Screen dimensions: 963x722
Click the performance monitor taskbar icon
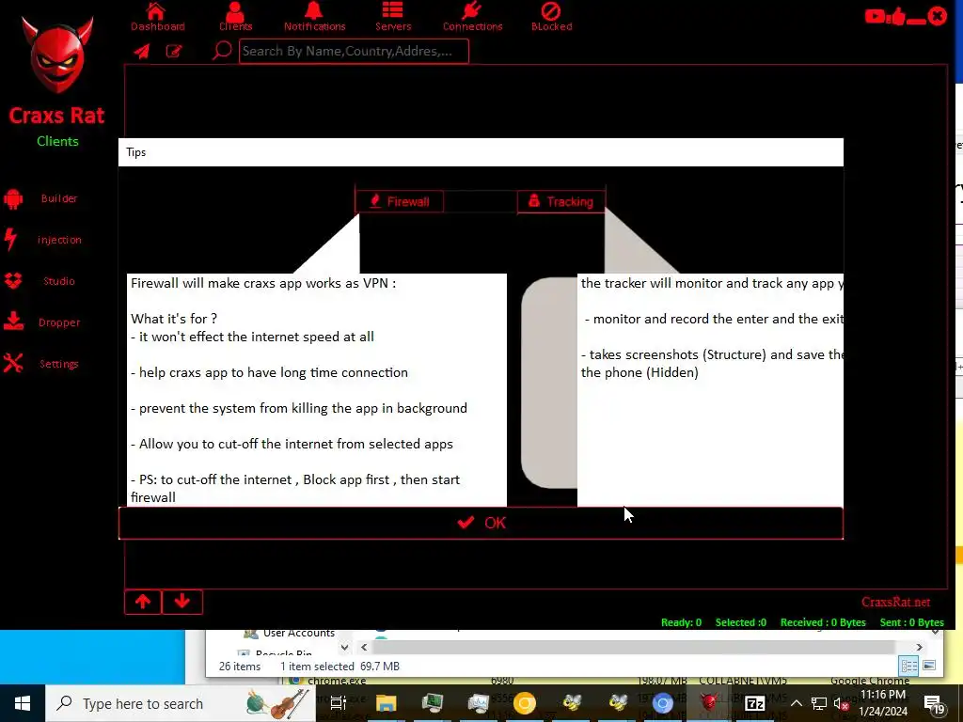tap(478, 703)
